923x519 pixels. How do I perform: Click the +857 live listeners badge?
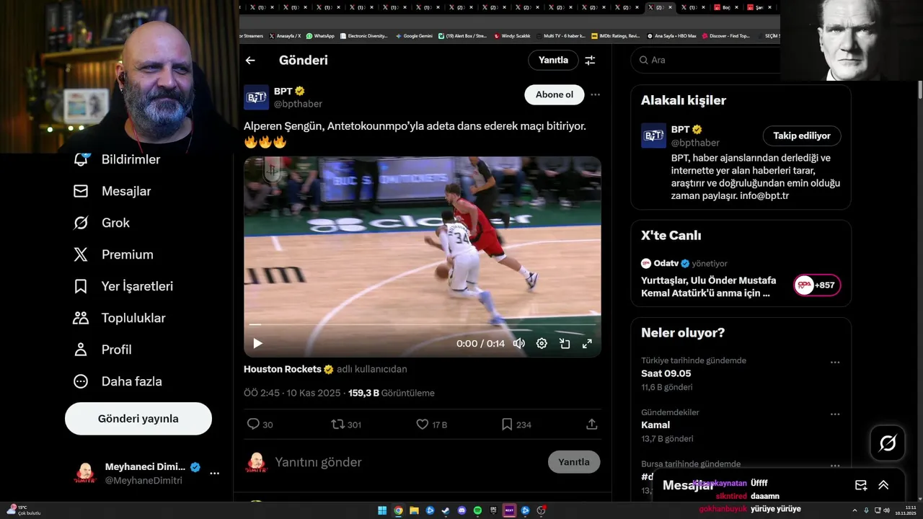[817, 285]
